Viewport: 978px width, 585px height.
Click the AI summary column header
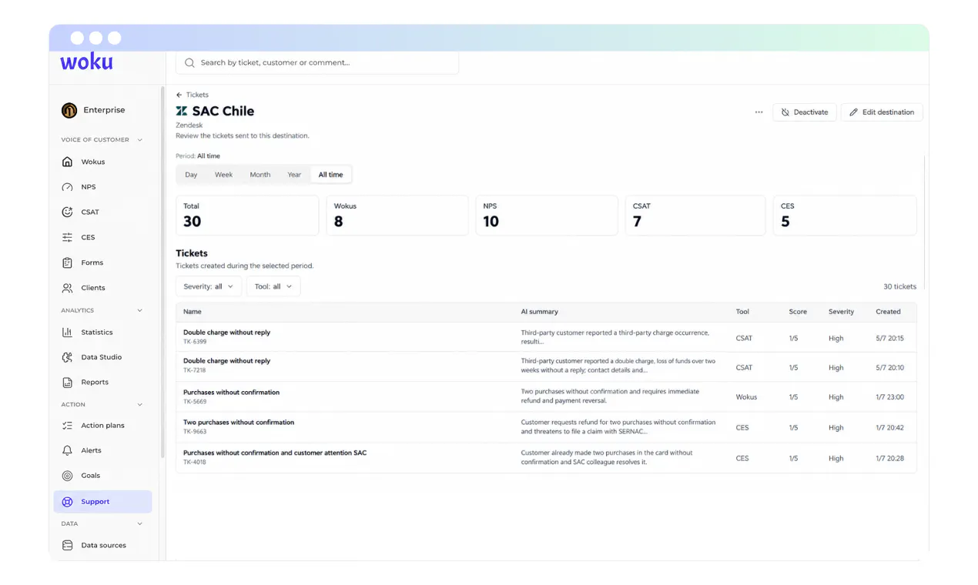pos(539,312)
